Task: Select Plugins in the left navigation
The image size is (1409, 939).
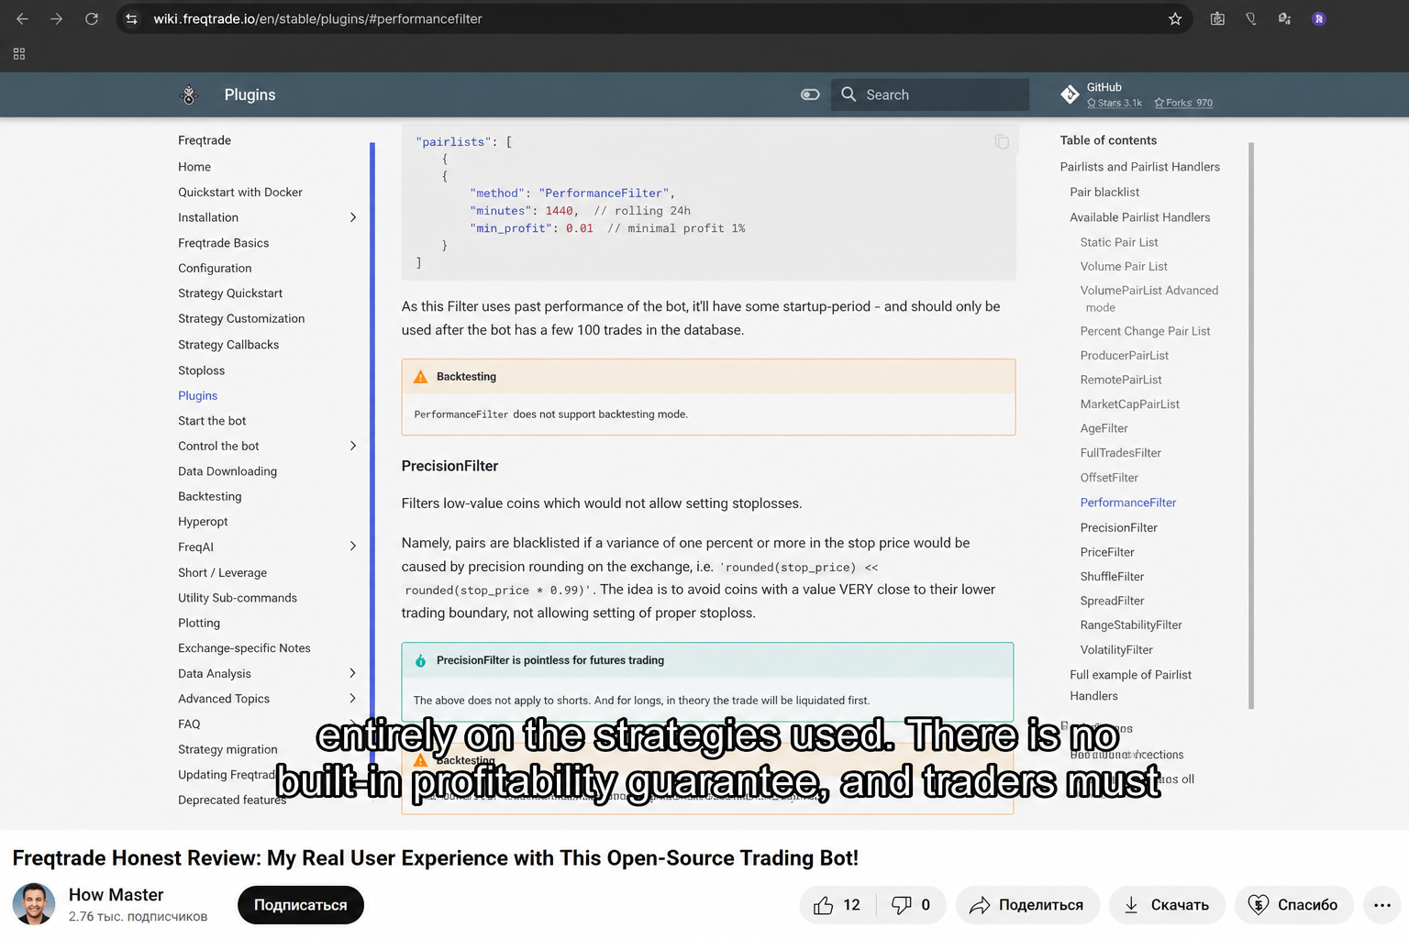Action: coord(198,396)
